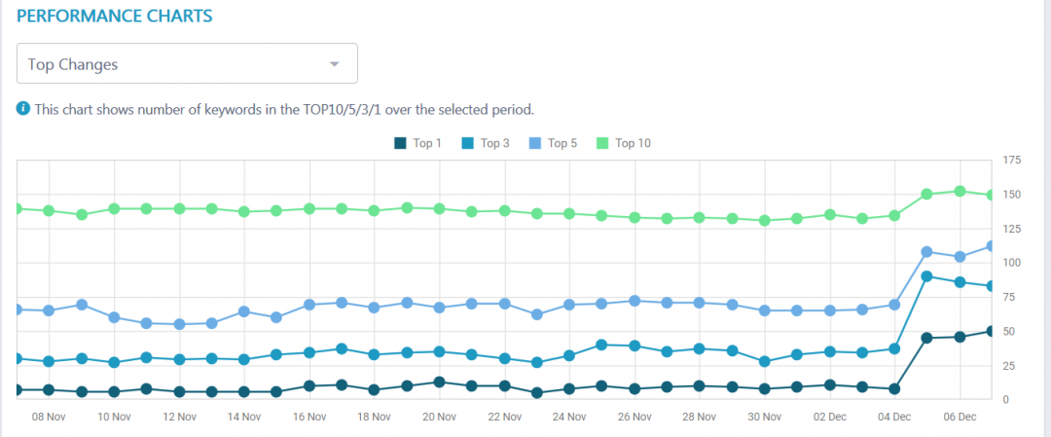Select Top 1 data point on 06 Dec
The height and width of the screenshot is (437, 1051).
coord(960,337)
